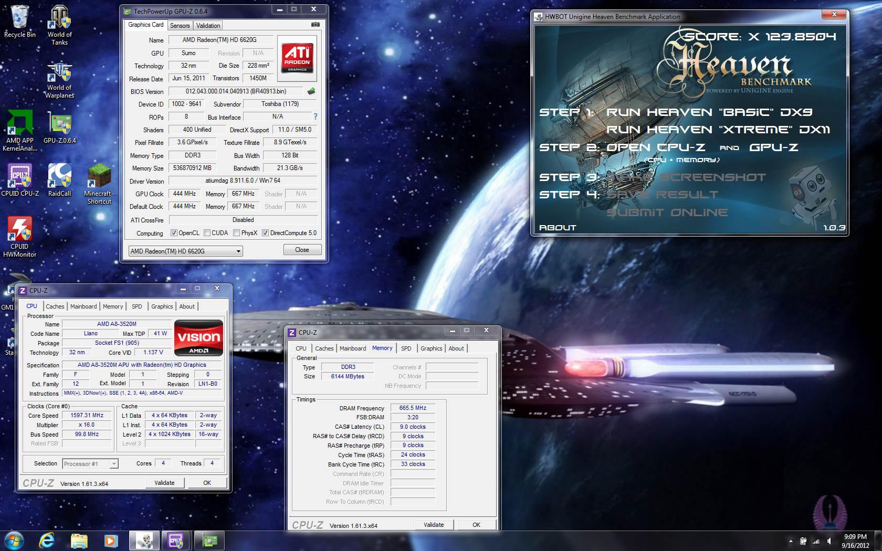Click the AMD Vision logo in CPU-Z

tap(198, 338)
